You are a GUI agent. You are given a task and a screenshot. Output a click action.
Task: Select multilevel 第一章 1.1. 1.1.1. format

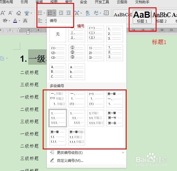coord(58,137)
